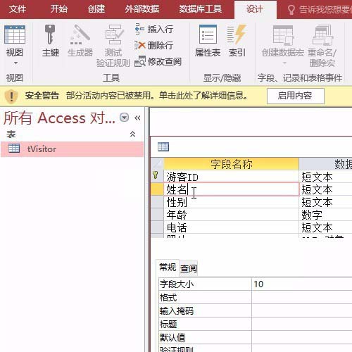Open the 索引 indexes icon
Image resolution: width=352 pixels, height=352 pixels.
pyautogui.click(x=237, y=34)
